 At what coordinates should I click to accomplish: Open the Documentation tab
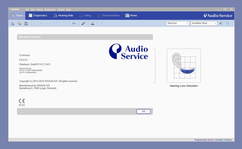109,15
